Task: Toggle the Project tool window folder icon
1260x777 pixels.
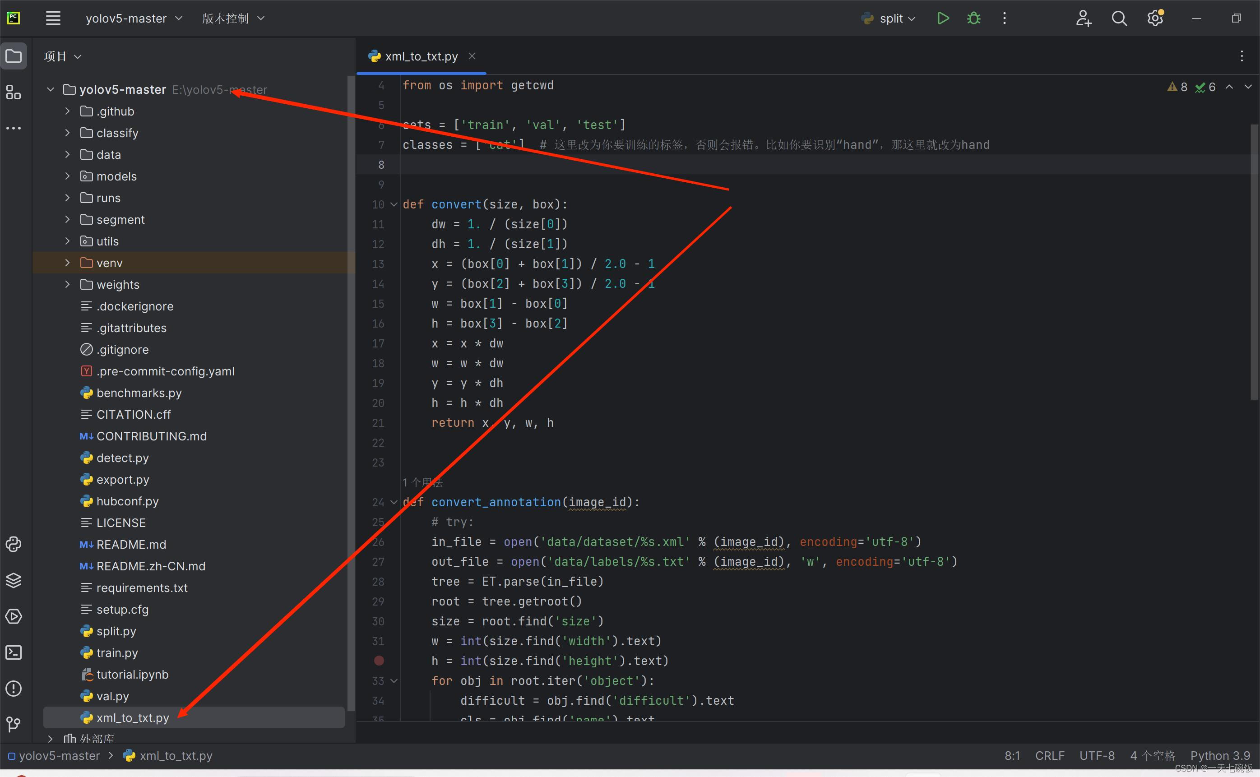Action: pos(14,56)
